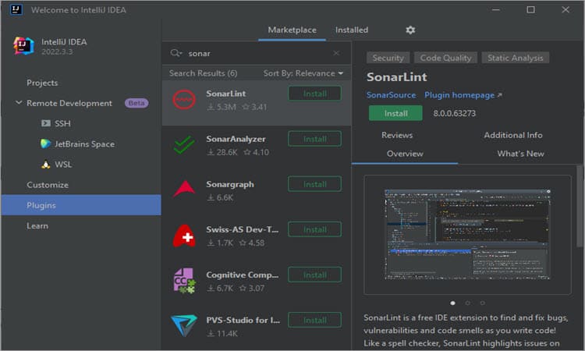Click the SSH terminal icon
This screenshot has height=351, width=585.
(x=46, y=123)
